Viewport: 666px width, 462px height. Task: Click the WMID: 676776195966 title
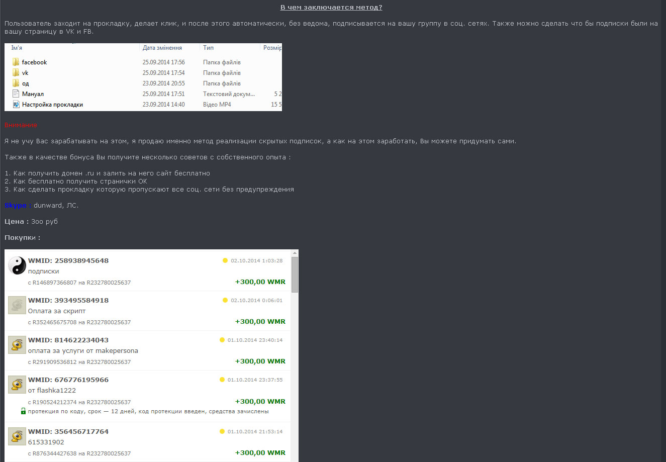coord(68,380)
